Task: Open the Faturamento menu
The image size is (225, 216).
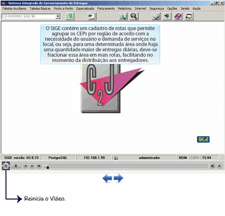Action: click(106, 8)
